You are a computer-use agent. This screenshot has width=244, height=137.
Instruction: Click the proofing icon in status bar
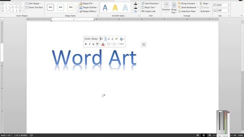pos(31,135)
